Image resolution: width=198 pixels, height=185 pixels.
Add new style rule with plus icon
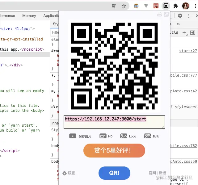click(184, 32)
